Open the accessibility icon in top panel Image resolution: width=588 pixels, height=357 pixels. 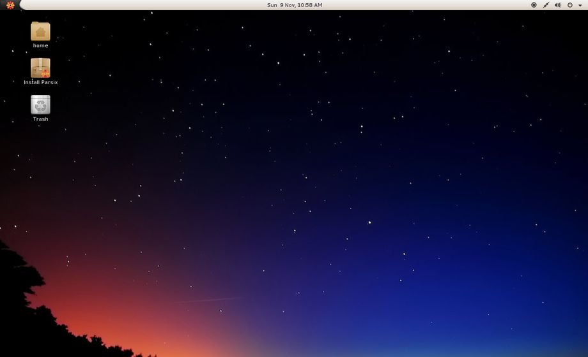534,5
